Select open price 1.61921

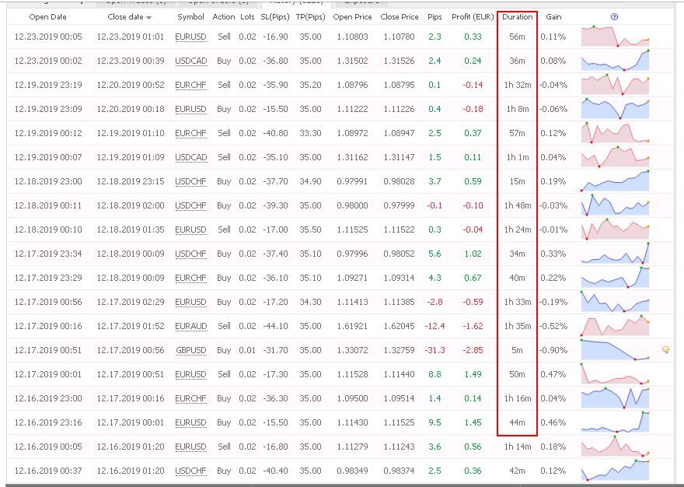[x=352, y=326]
